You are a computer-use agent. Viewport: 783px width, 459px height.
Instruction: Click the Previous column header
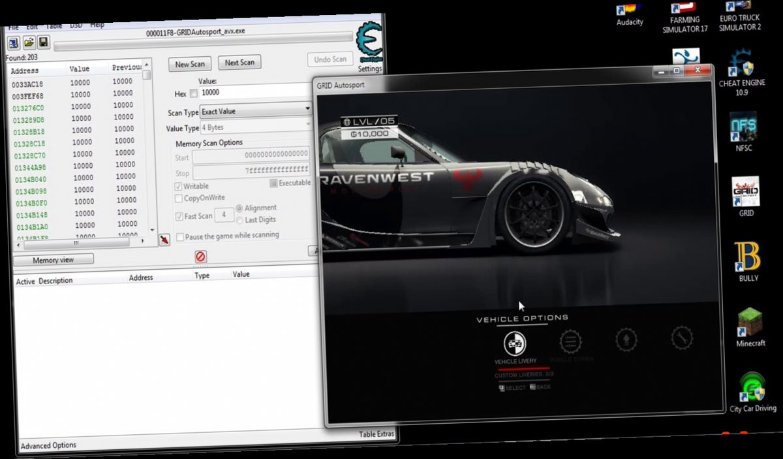(126, 67)
